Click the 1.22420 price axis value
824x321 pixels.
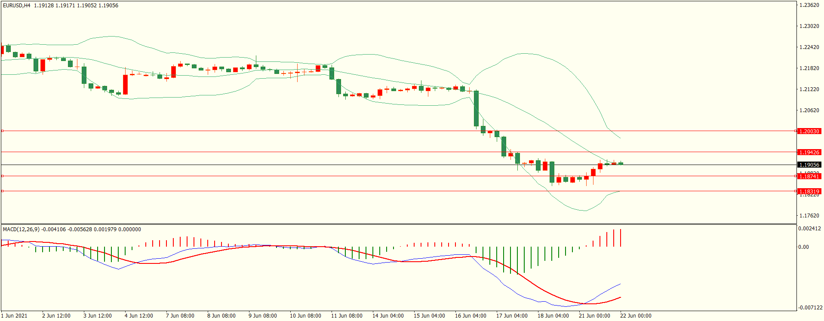point(809,47)
